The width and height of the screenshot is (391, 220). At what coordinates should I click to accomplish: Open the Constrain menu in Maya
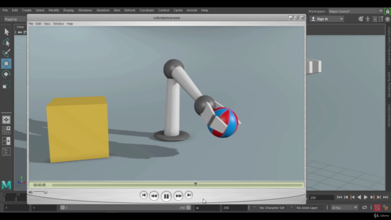pyautogui.click(x=147, y=10)
